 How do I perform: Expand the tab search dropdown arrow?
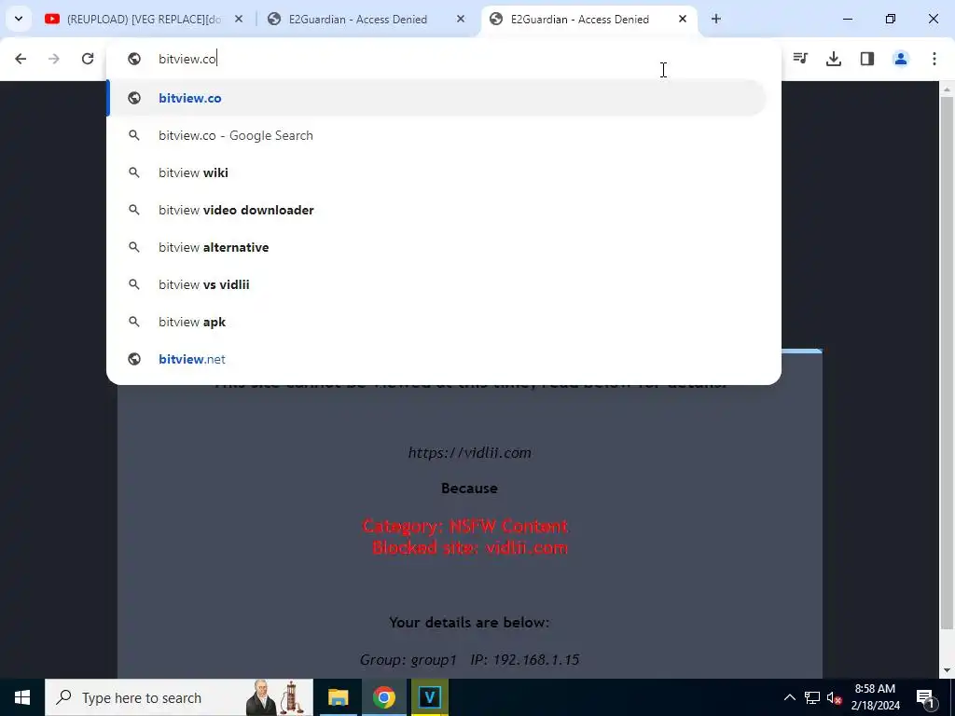(x=19, y=19)
